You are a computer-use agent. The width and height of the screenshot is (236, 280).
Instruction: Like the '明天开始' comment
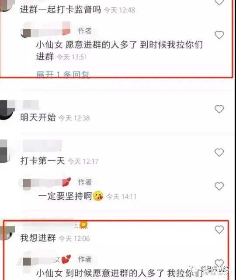219,109
